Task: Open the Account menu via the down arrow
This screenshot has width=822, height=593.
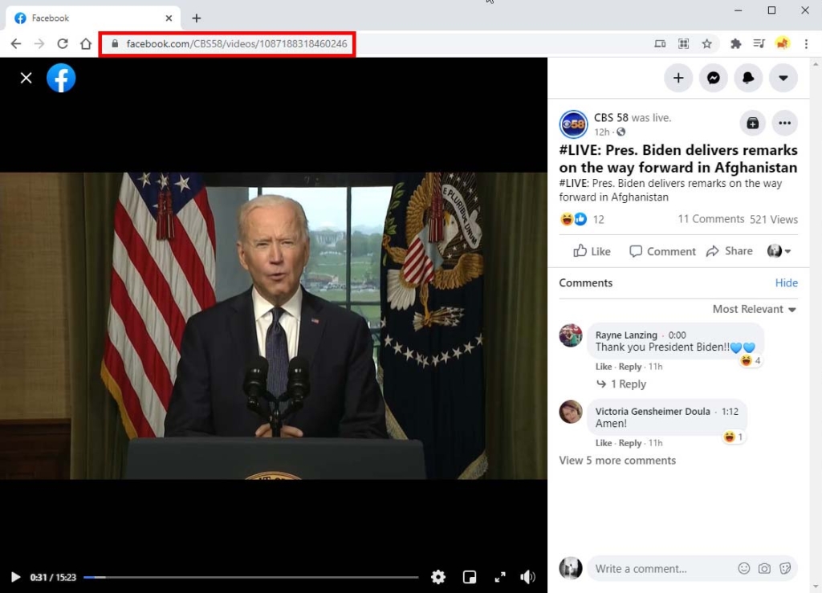Action: click(x=784, y=78)
